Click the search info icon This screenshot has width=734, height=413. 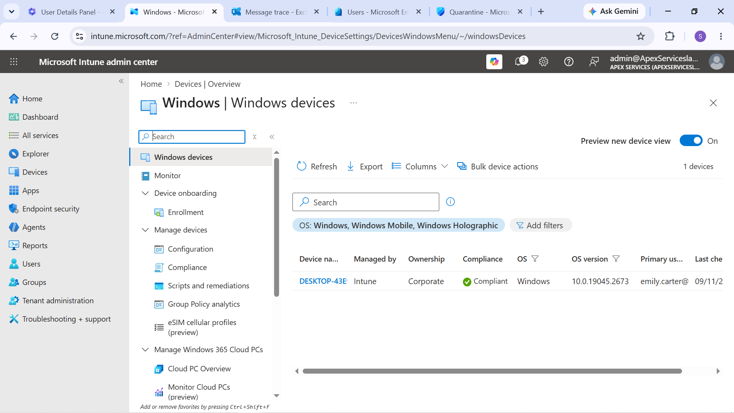(450, 202)
